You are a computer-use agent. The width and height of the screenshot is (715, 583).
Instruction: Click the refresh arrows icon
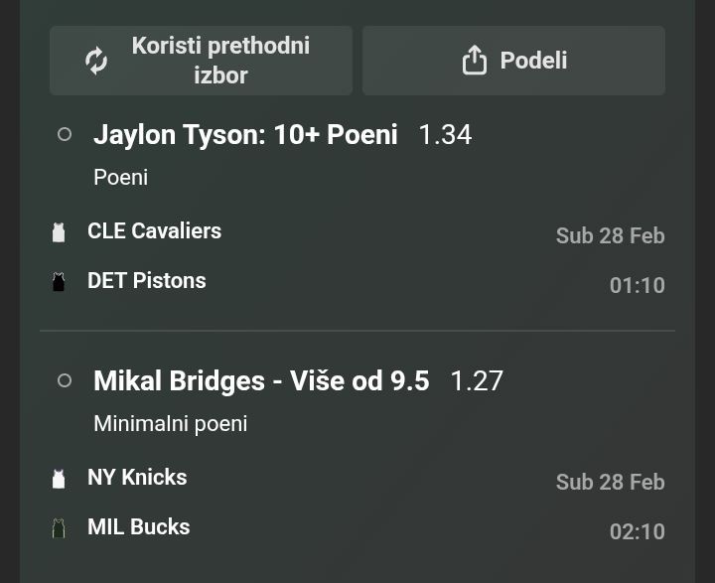96,61
